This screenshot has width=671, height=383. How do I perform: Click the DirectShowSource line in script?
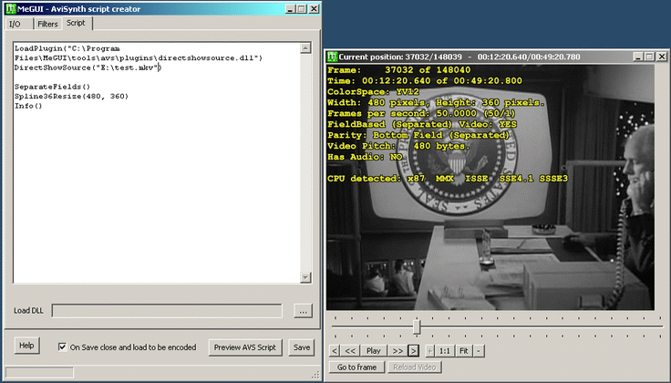[x=88, y=67]
